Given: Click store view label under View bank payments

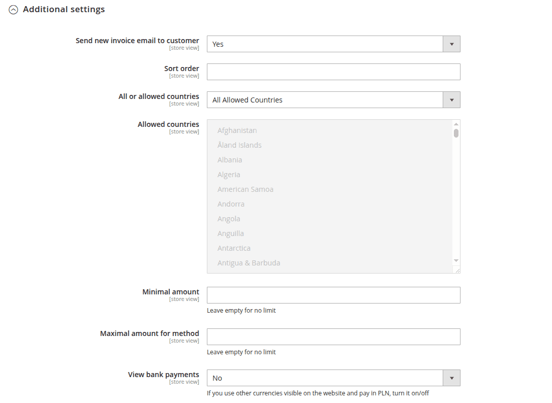Looking at the screenshot, I should point(184,381).
